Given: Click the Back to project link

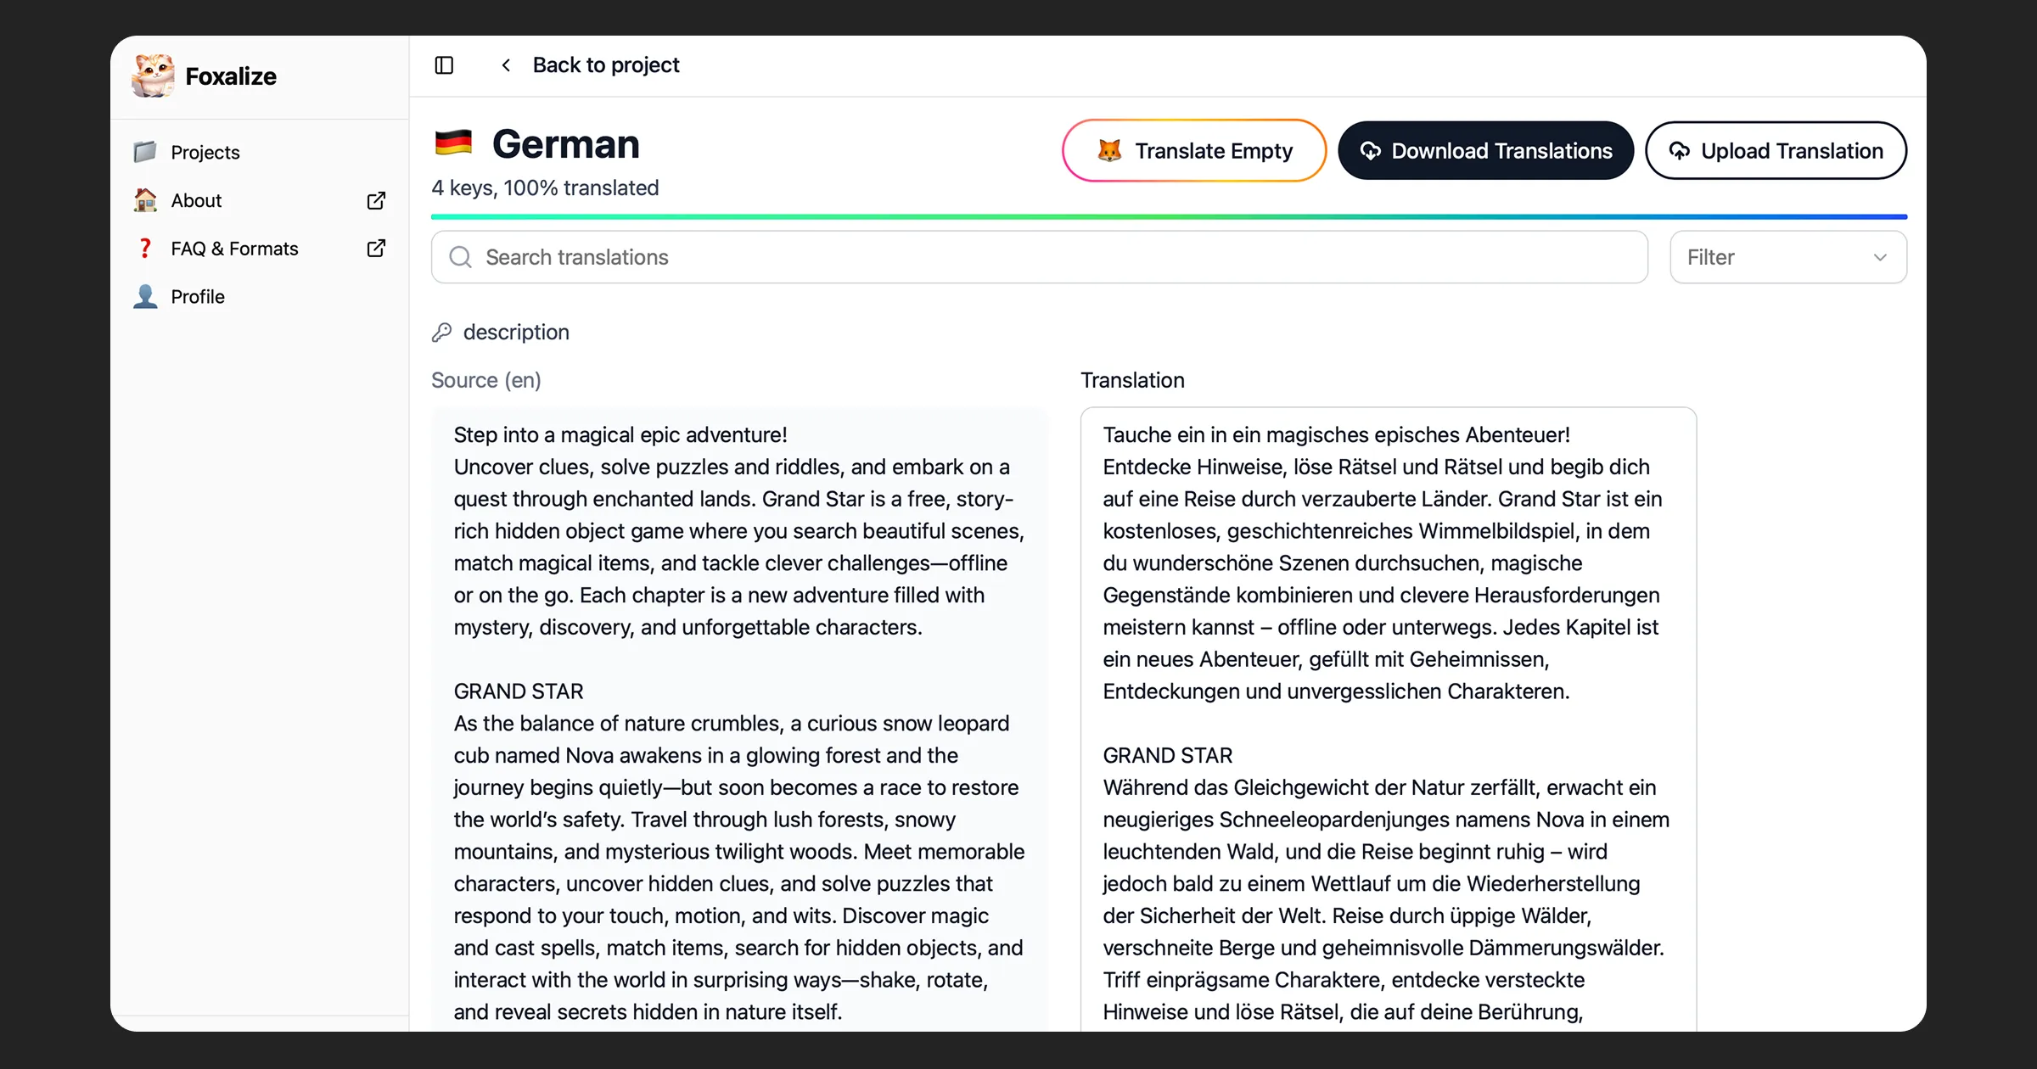Looking at the screenshot, I should (x=605, y=64).
